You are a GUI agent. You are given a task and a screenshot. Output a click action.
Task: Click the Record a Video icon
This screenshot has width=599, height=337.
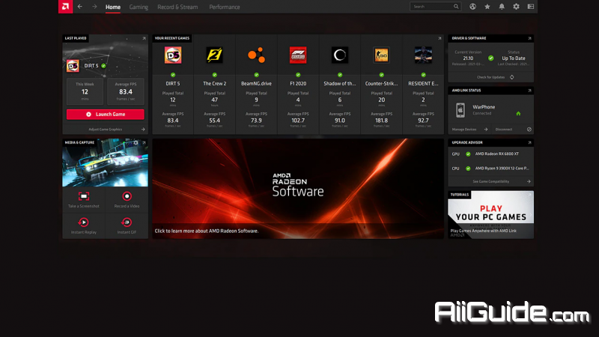[127, 196]
